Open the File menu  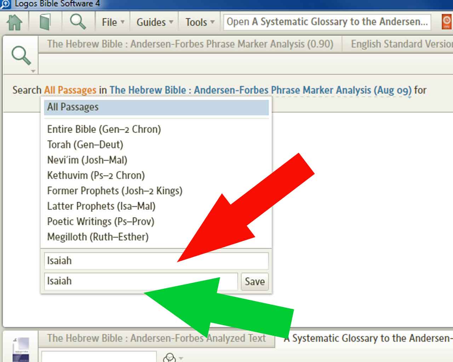113,22
